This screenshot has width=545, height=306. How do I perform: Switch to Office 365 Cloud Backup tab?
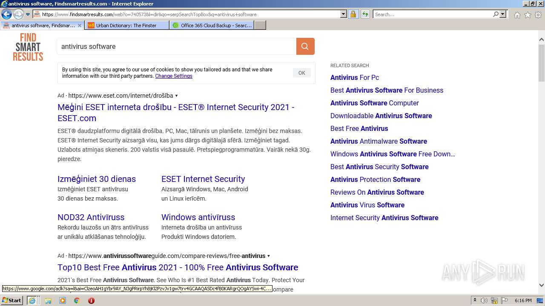[x=212, y=25]
